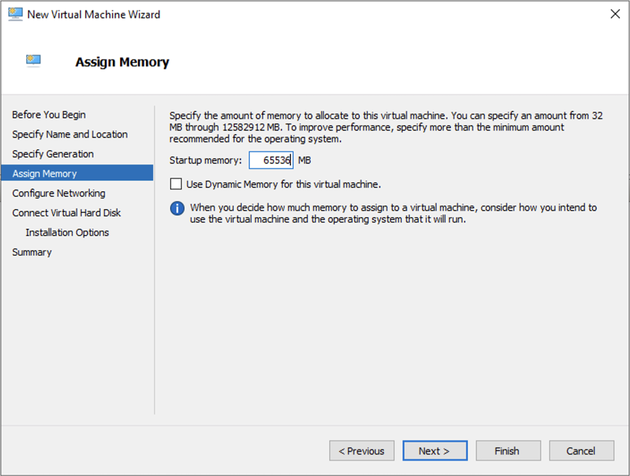Image resolution: width=630 pixels, height=476 pixels.
Task: Click Finish to create the machine
Action: coord(508,451)
